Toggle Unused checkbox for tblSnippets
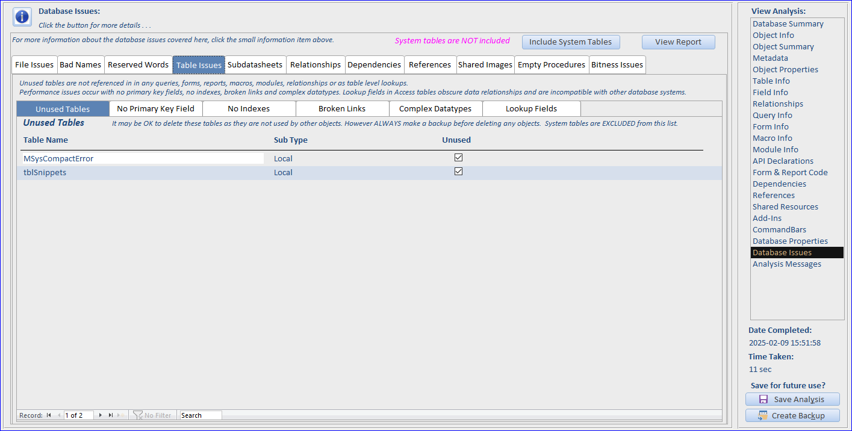Screen dimensions: 852x431 pyautogui.click(x=459, y=172)
